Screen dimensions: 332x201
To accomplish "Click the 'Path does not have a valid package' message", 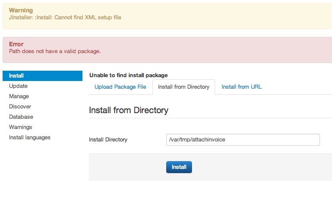I will pyautogui.click(x=55, y=51).
